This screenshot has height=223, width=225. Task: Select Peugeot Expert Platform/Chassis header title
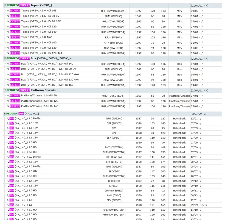(x=31, y=90)
